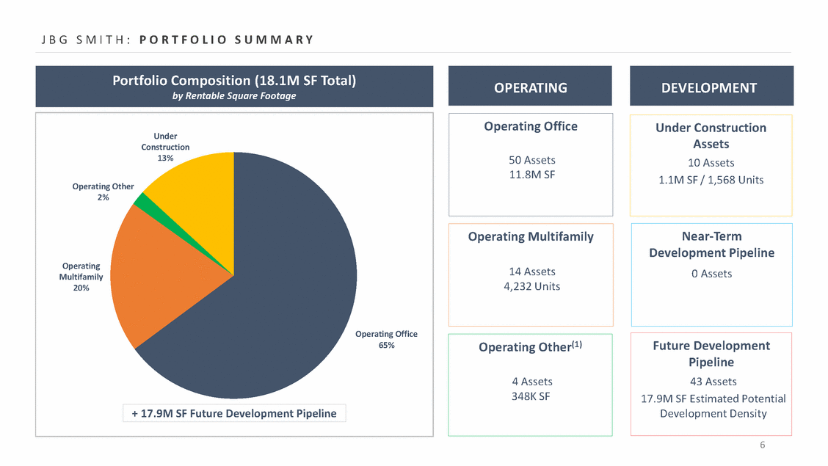
Task: Click the '+ 17.9M SF Future Development Pipeline' box
Action: tap(234, 413)
